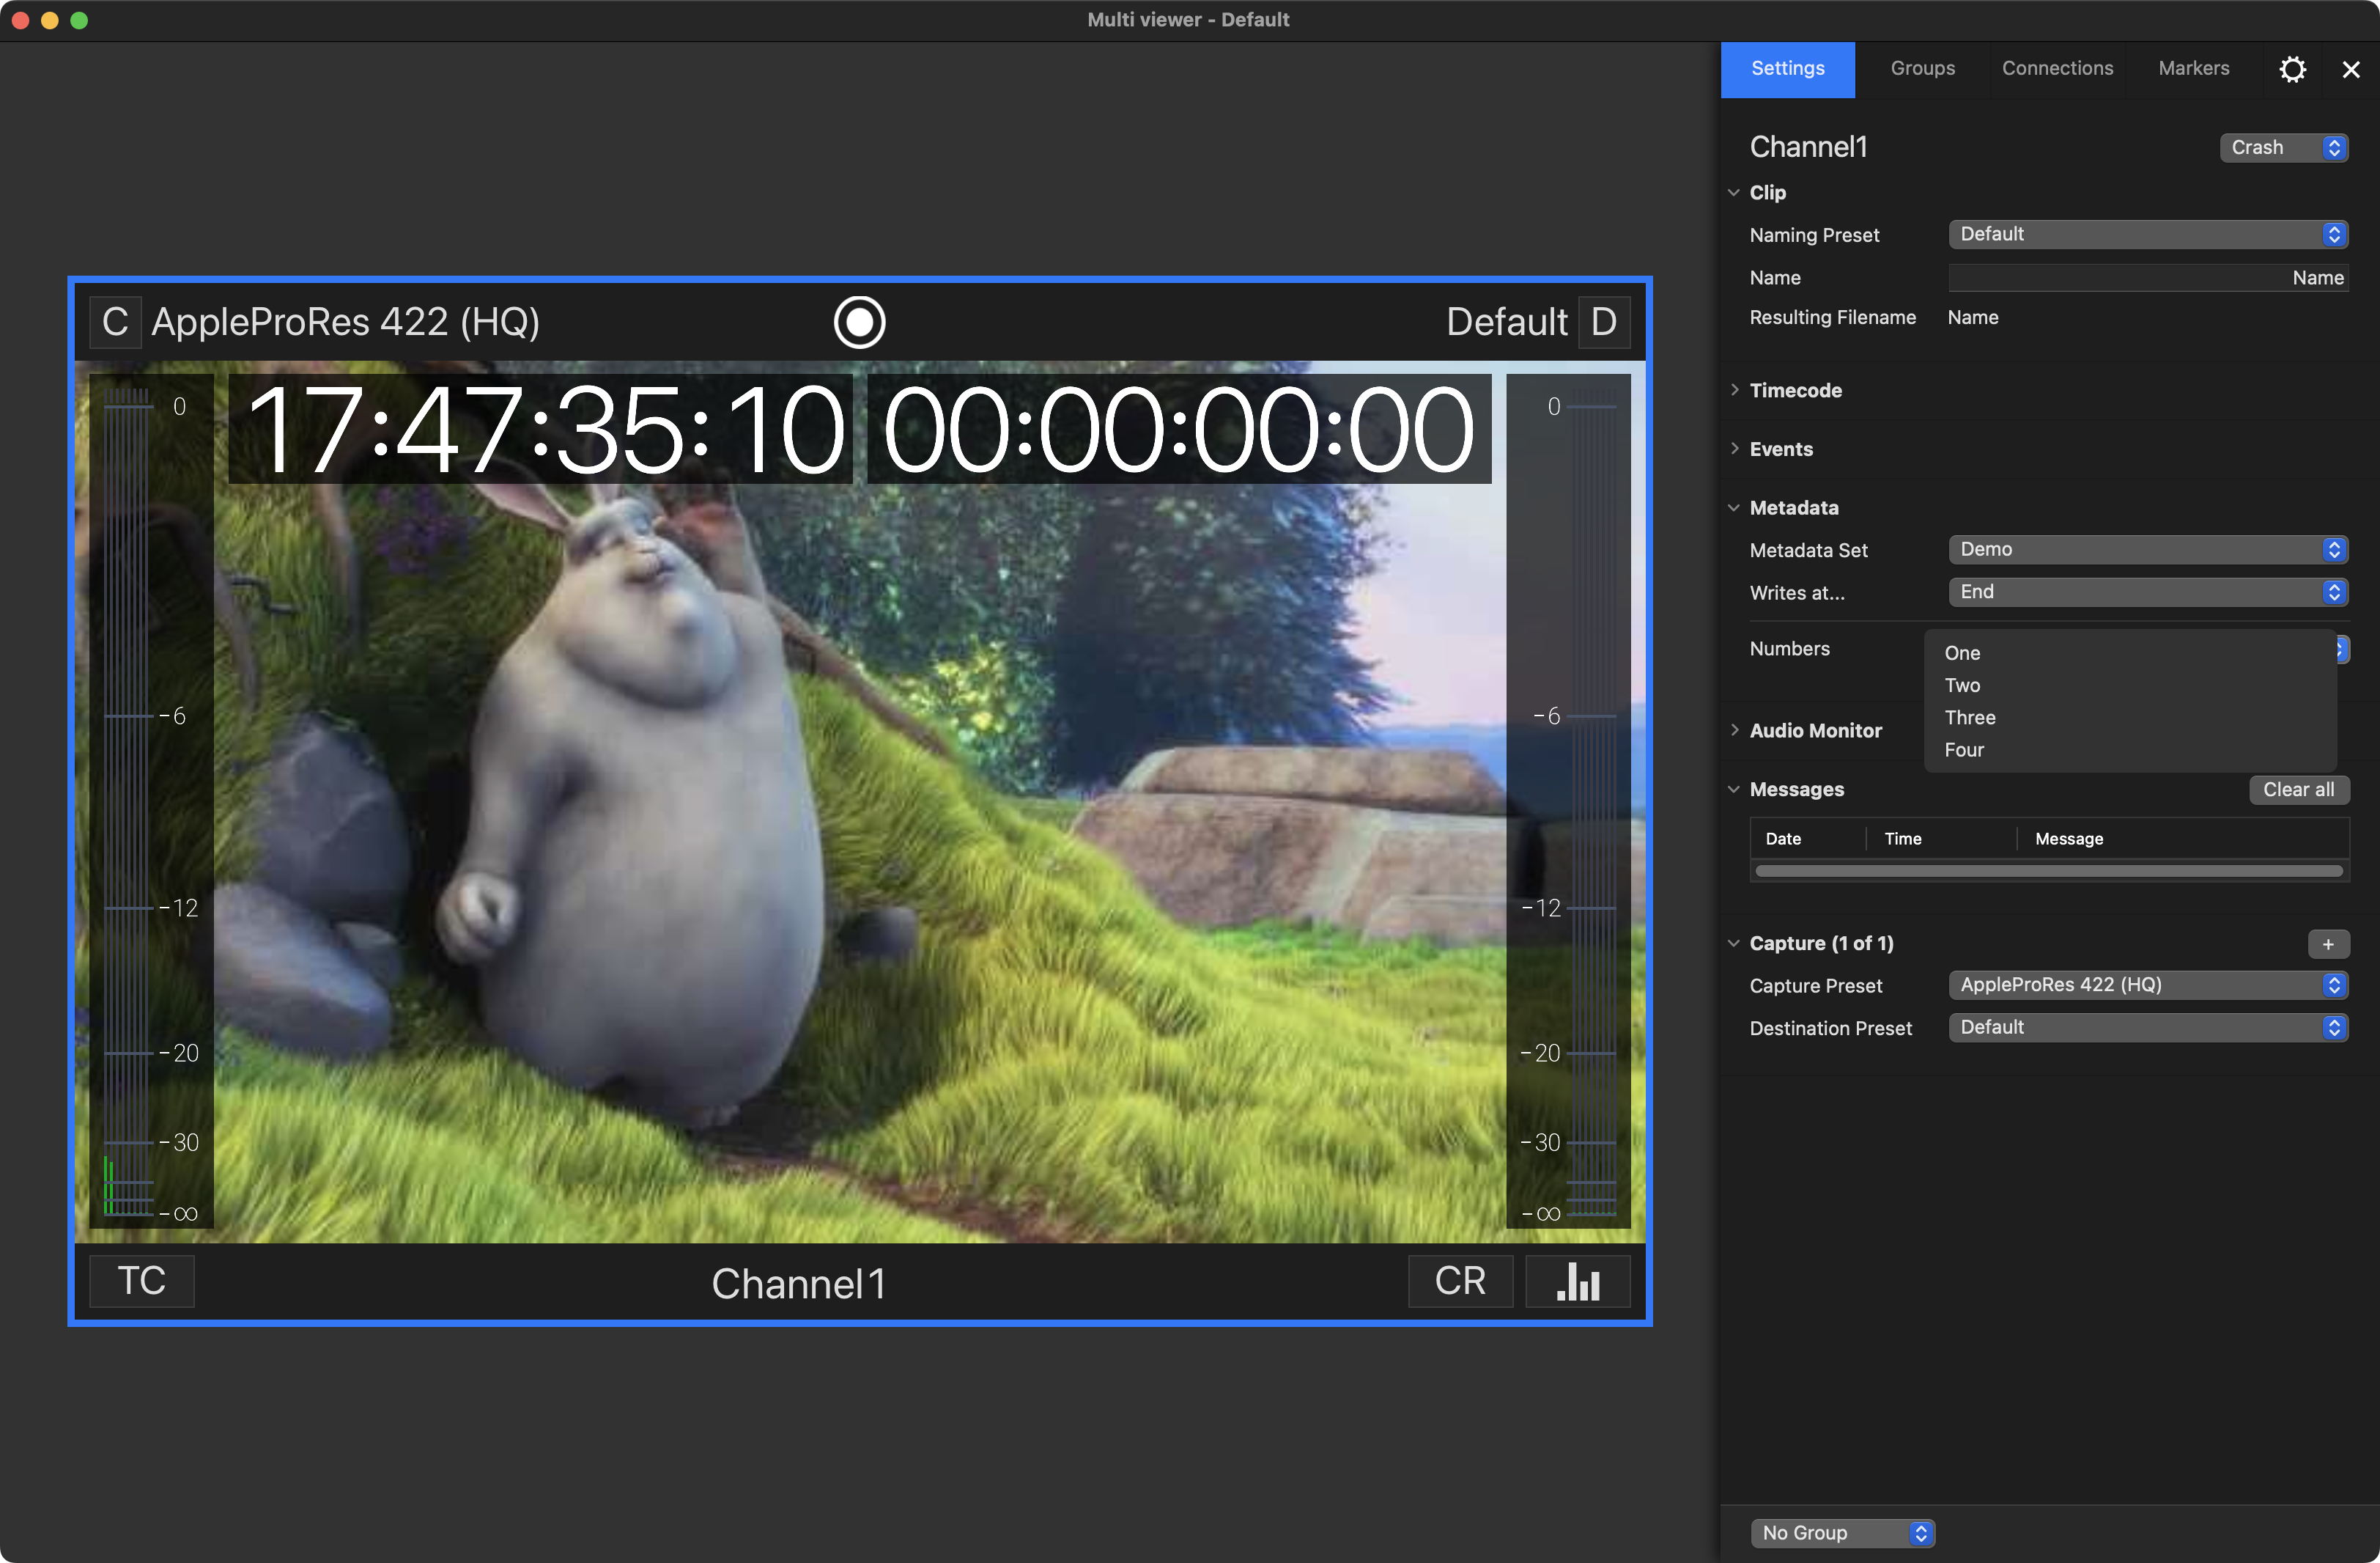Click the Channel1 label under the video
Screen dimensions: 2380x1563
[798, 1284]
